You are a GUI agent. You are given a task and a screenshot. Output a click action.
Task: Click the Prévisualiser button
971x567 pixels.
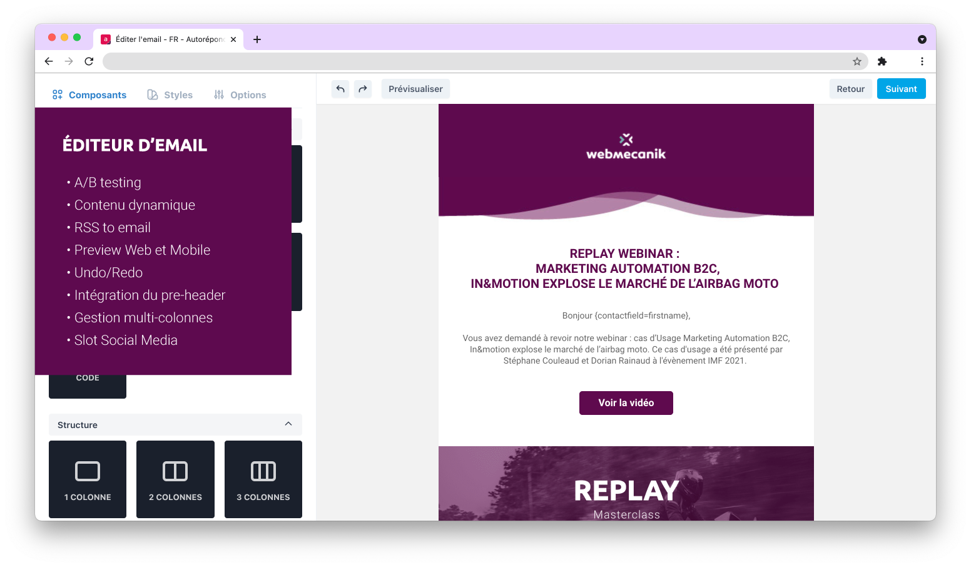coord(415,89)
